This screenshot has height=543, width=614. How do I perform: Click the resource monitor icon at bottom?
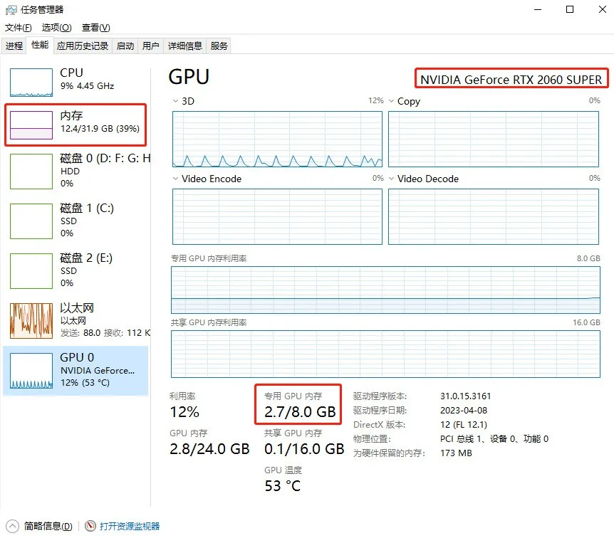(x=90, y=527)
